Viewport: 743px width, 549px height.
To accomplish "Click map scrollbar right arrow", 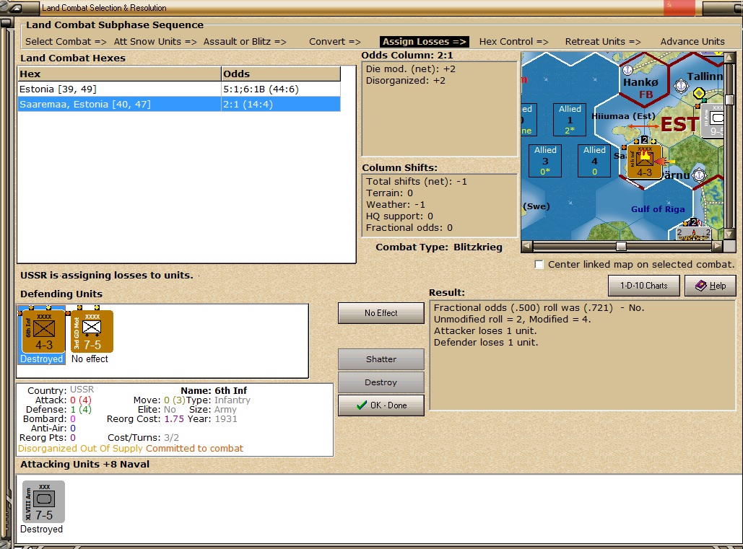I will pos(718,246).
